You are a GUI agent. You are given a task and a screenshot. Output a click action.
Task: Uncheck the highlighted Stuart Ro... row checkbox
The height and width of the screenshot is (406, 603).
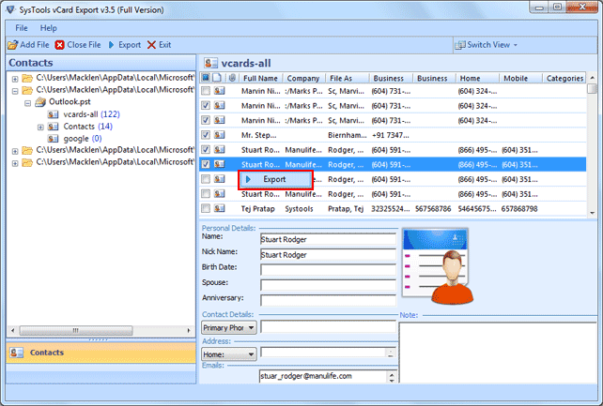(x=206, y=164)
